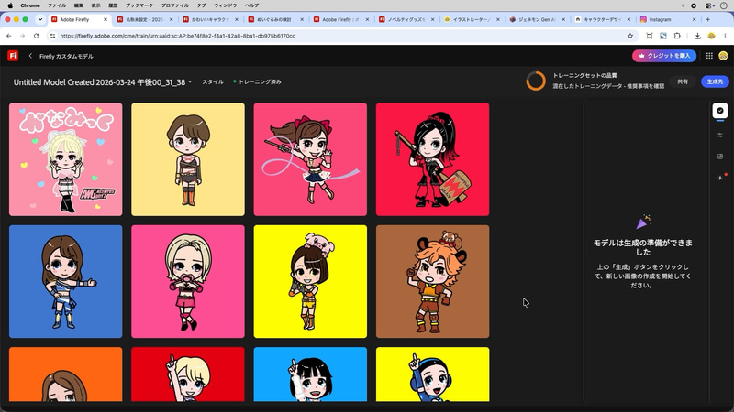Expand the model name dropdown chevron
Image resolution: width=734 pixels, height=412 pixels.
tap(190, 81)
